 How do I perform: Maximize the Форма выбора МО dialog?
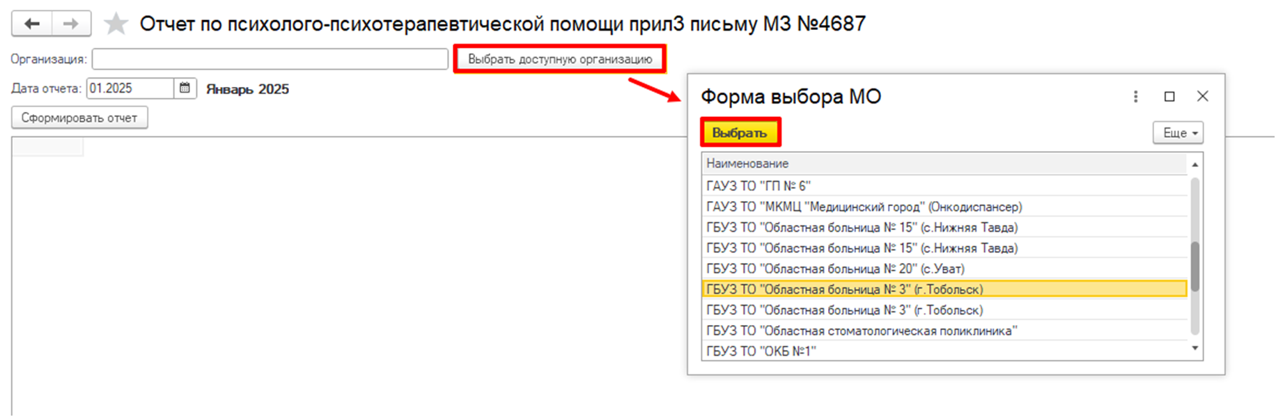click(x=1169, y=97)
